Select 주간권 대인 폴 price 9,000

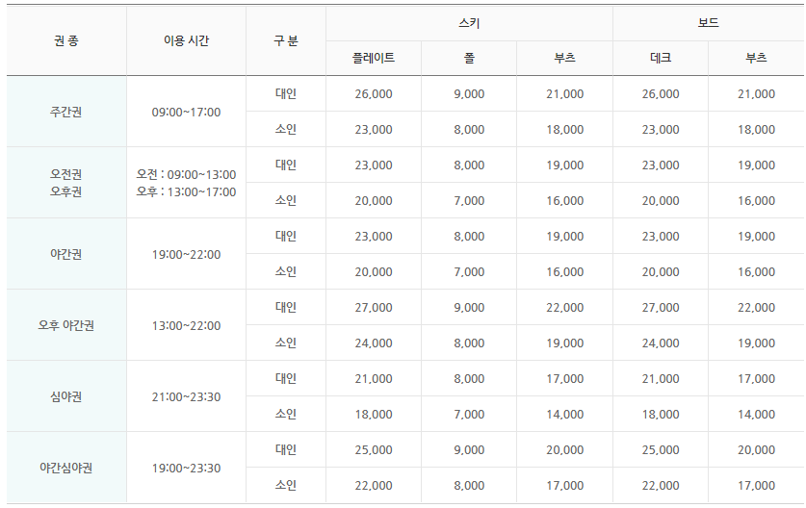pyautogui.click(x=469, y=93)
